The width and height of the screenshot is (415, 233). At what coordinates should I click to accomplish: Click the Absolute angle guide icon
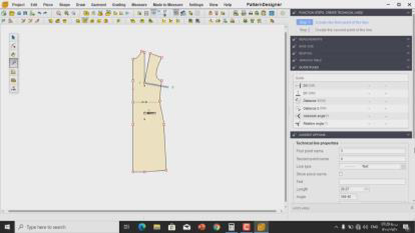tap(298, 116)
